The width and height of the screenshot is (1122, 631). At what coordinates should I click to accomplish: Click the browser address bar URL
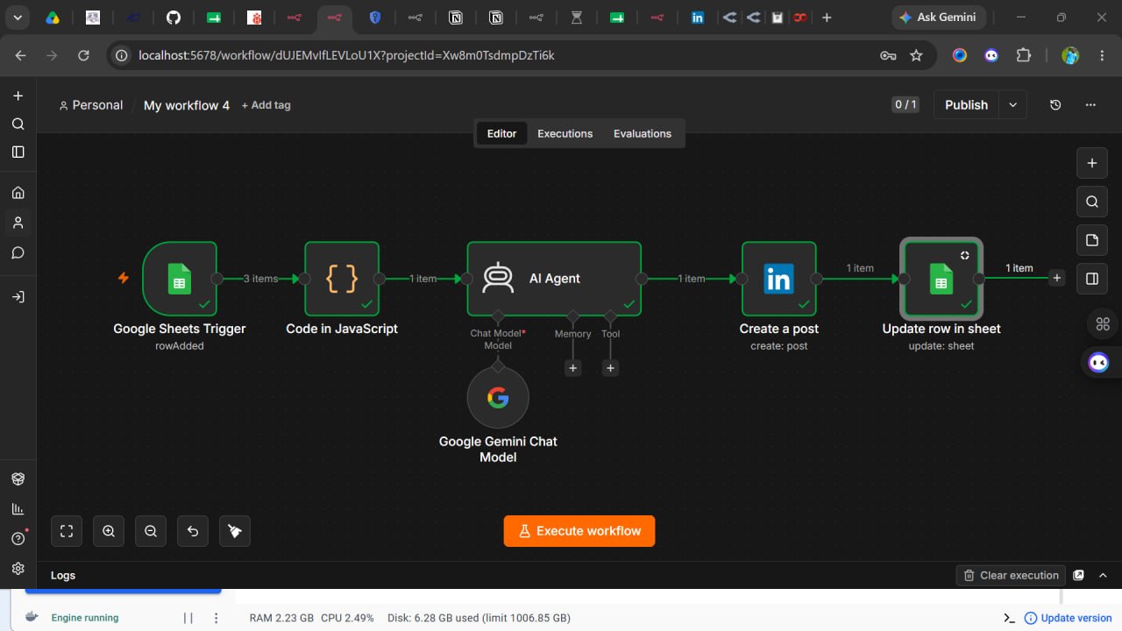[x=346, y=55]
